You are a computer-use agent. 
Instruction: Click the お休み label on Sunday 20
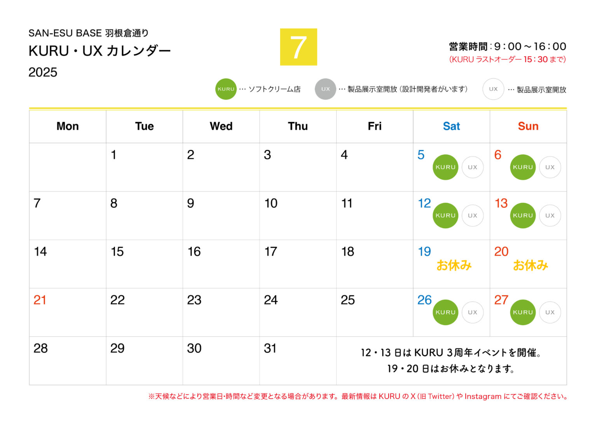(x=531, y=266)
